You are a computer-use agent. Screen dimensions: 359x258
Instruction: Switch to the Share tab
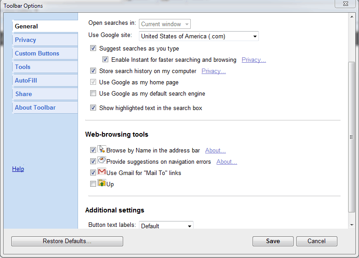point(45,94)
